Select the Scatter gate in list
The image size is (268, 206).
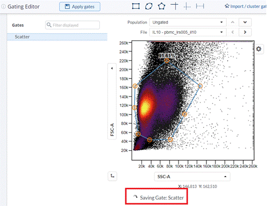57,37
